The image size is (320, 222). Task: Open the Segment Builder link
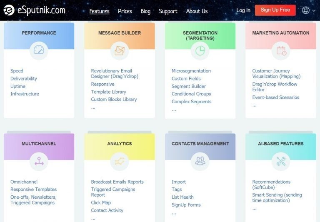tap(189, 86)
